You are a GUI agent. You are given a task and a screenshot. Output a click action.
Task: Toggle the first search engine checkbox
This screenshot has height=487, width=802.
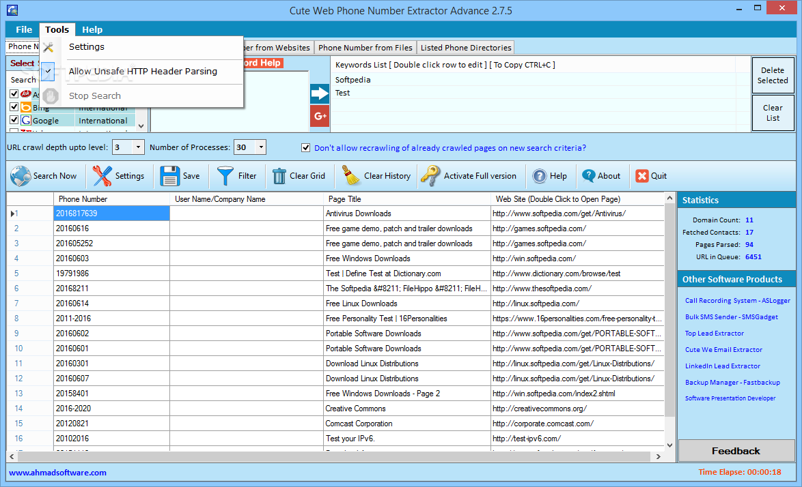pos(14,94)
